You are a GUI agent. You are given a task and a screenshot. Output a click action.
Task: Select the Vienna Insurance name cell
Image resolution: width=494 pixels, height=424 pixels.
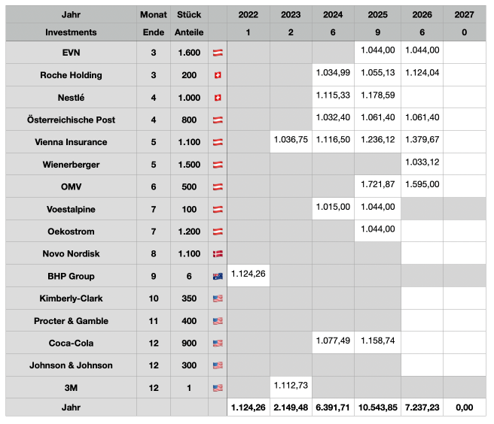point(71,142)
